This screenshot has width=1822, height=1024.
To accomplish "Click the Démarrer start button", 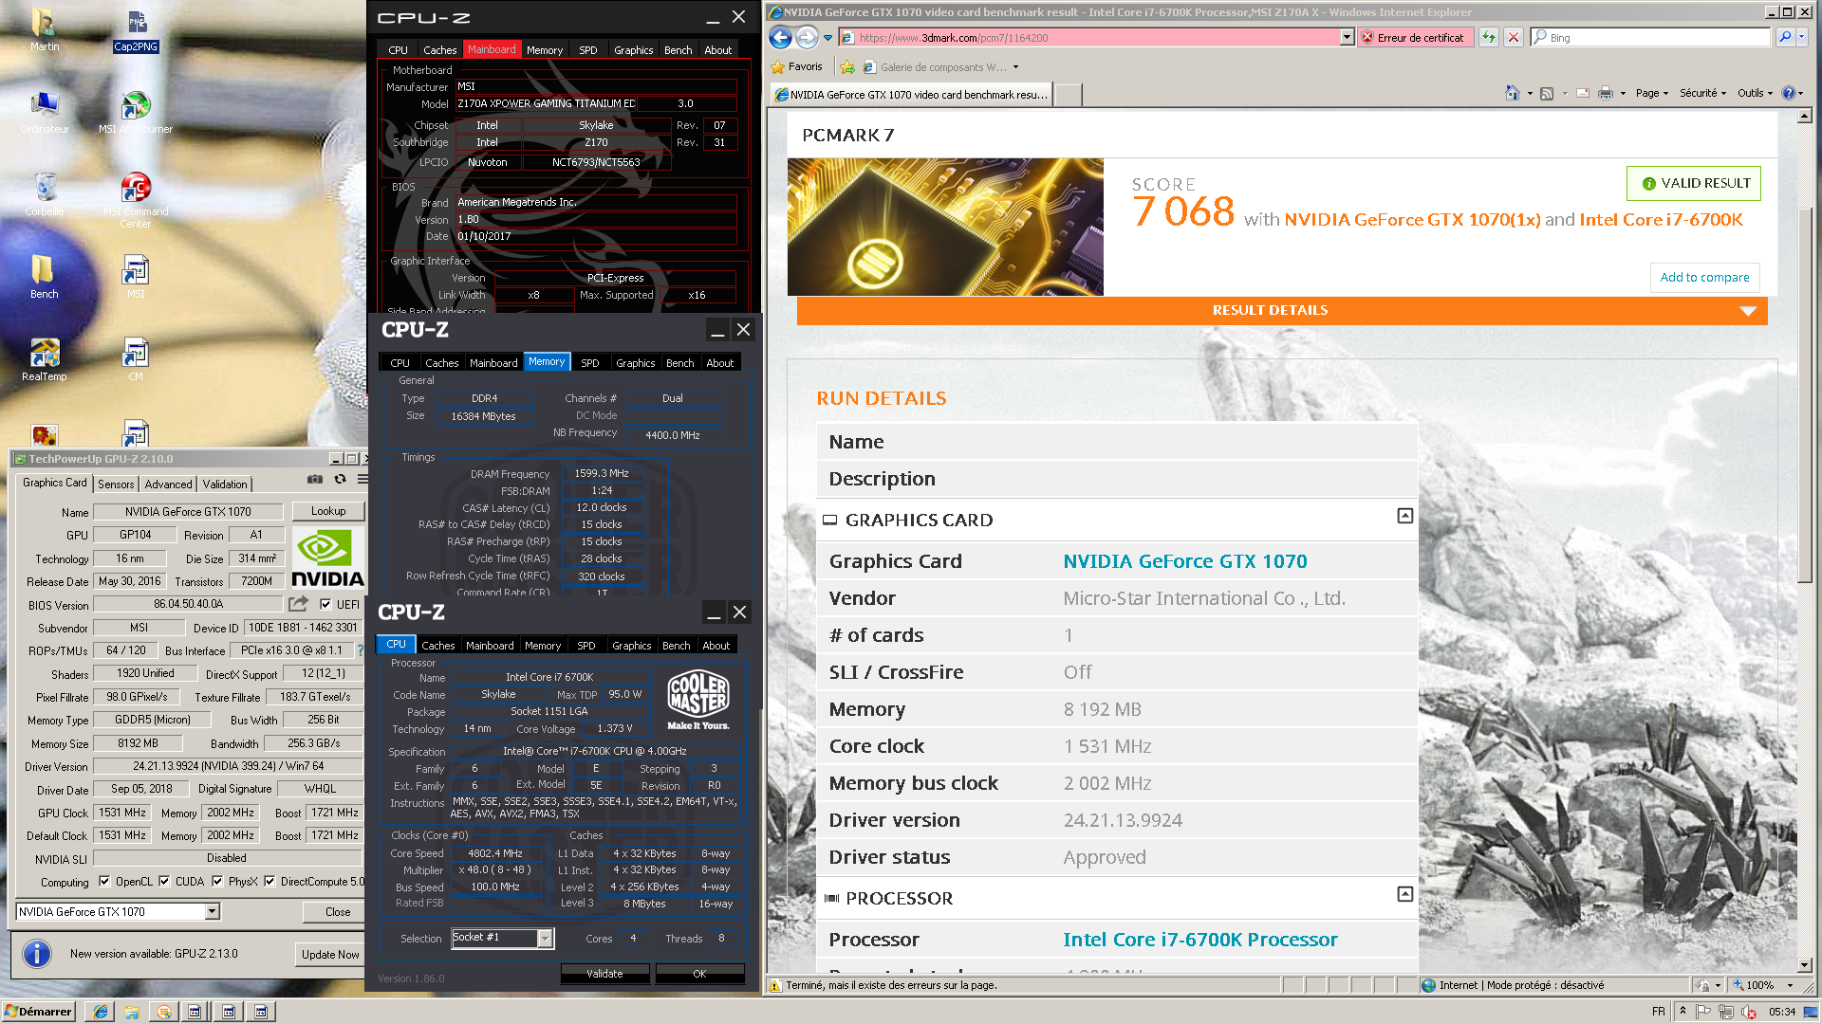I will pos(38,1012).
